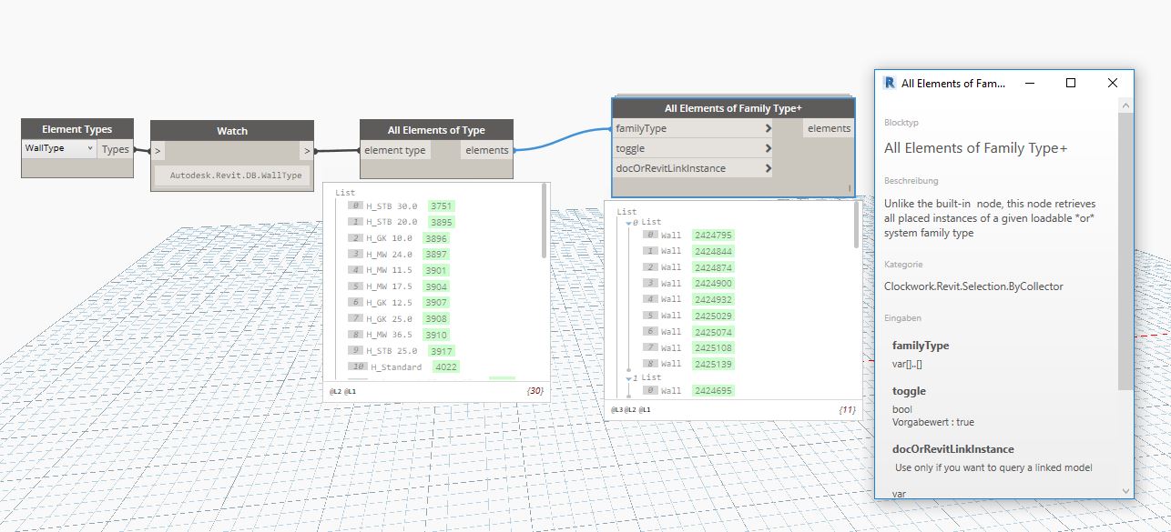
Task: Collapse the 1 List sublist in right preview
Action: [x=629, y=377]
